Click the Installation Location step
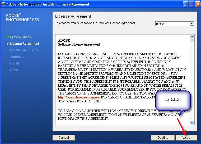 [25, 50]
